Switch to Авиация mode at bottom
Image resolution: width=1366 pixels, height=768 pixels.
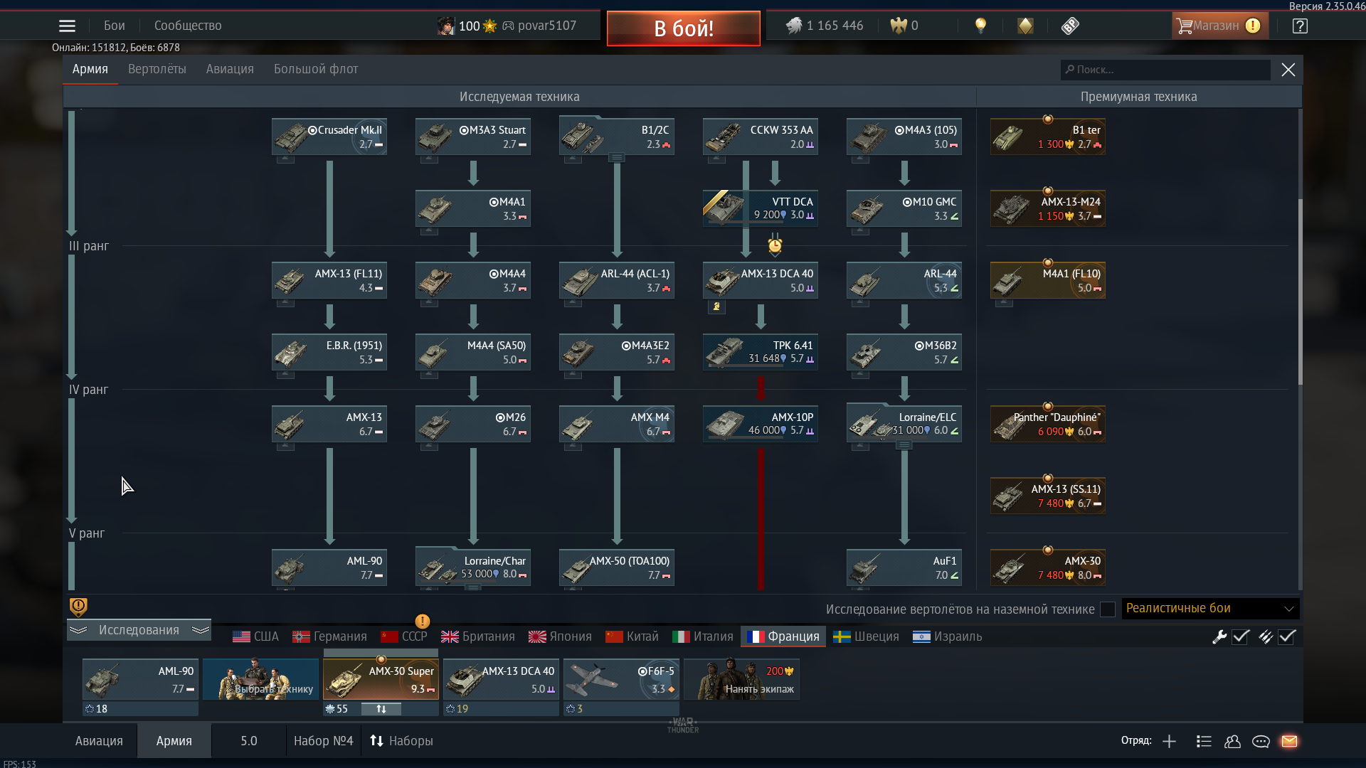pos(100,741)
